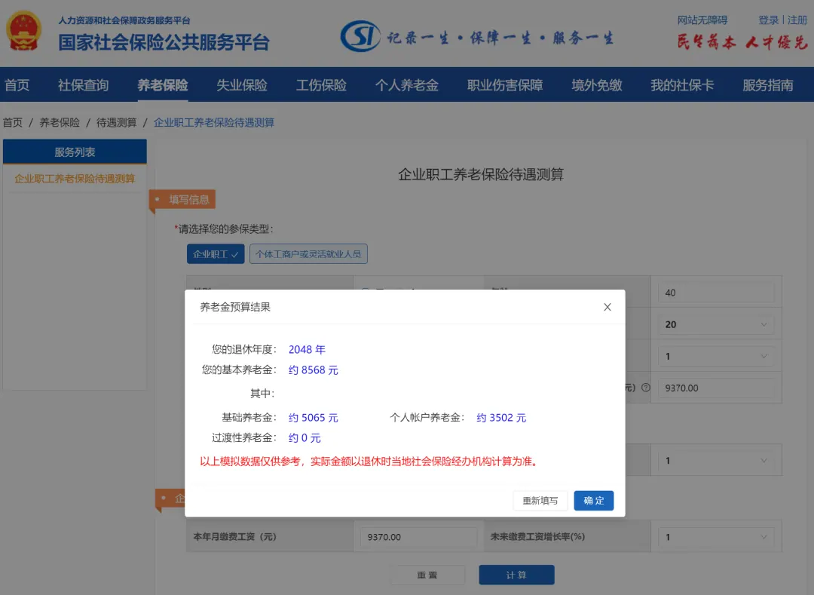Image resolution: width=814 pixels, height=595 pixels.
Task: Click the 本年月缴费工资 input field
Action: click(x=418, y=537)
